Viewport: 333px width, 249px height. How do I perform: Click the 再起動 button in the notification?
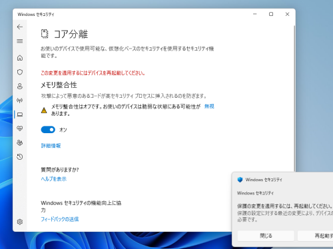(x=315, y=236)
